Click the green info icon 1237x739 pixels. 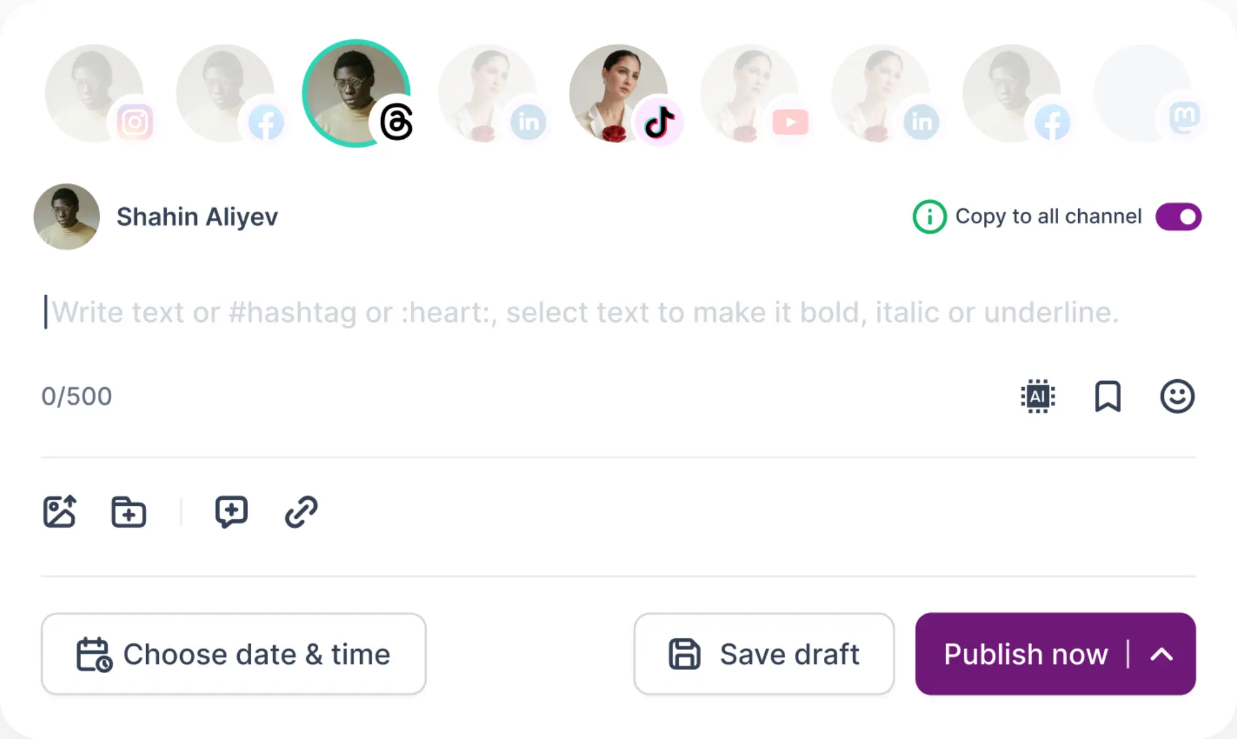pos(929,217)
